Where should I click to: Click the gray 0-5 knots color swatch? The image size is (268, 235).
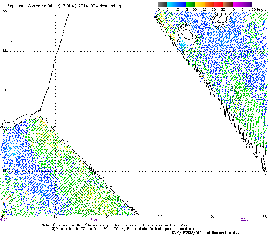(x=162, y=4)
